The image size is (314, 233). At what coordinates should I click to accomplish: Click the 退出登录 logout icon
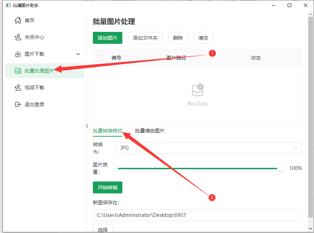(x=18, y=104)
